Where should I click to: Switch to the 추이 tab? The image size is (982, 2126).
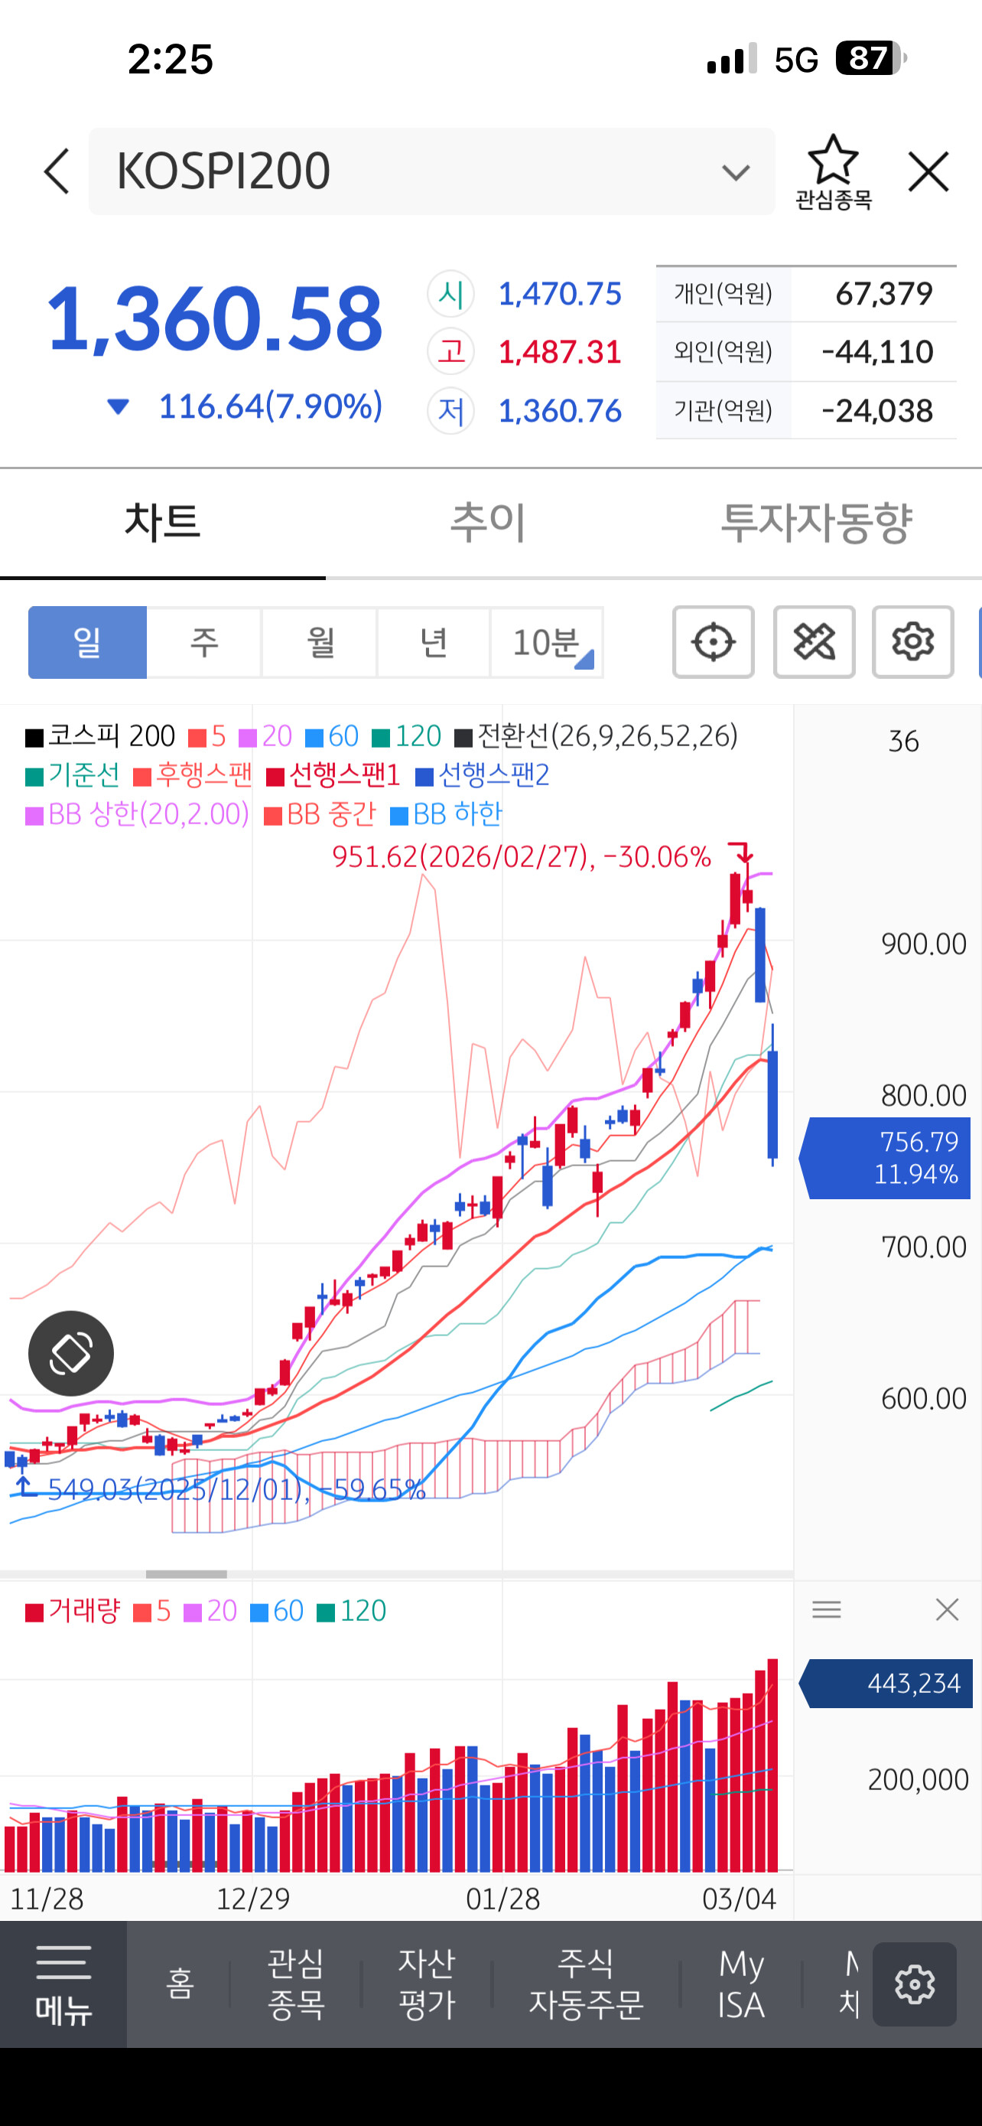pos(488,523)
